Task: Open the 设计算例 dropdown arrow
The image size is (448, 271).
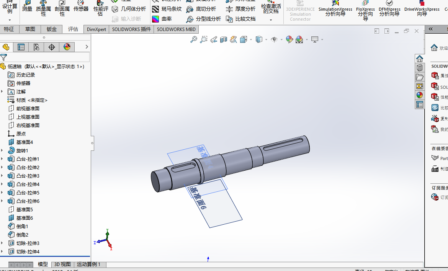Action: tap(10, 20)
